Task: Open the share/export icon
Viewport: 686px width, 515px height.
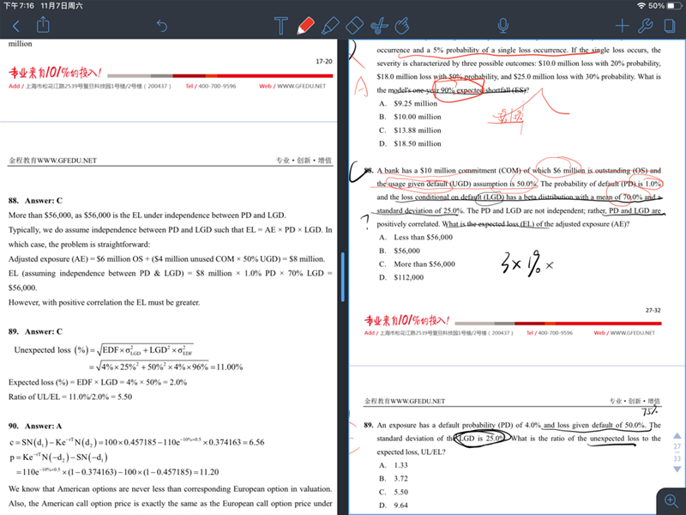Action: pyautogui.click(x=43, y=25)
